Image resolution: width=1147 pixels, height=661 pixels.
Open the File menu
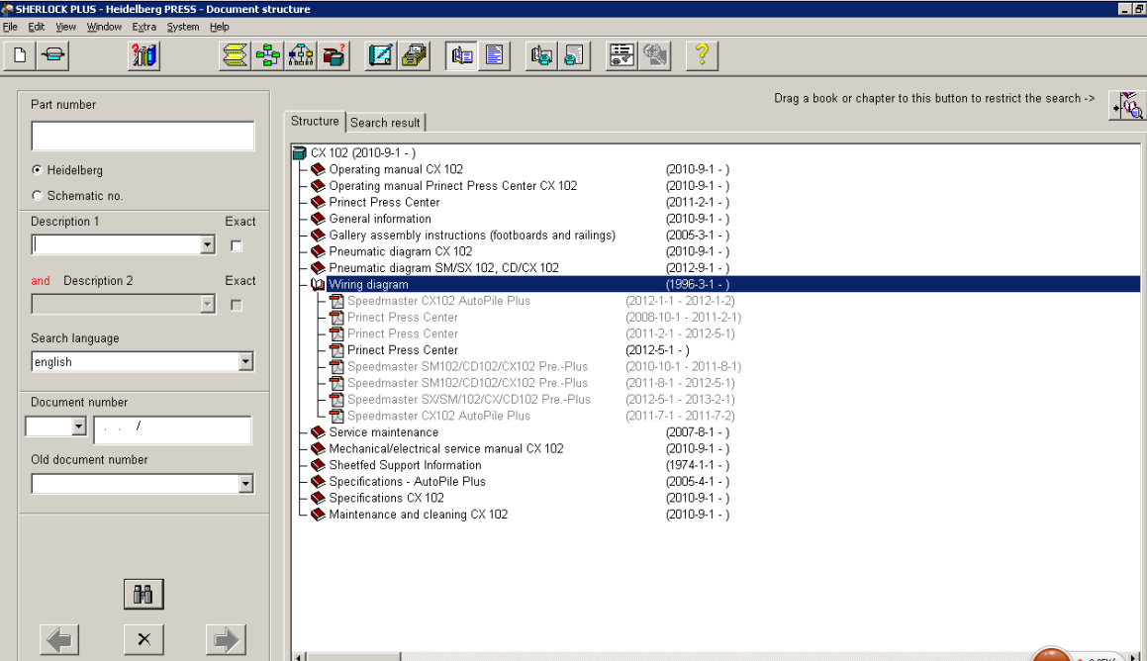10,27
